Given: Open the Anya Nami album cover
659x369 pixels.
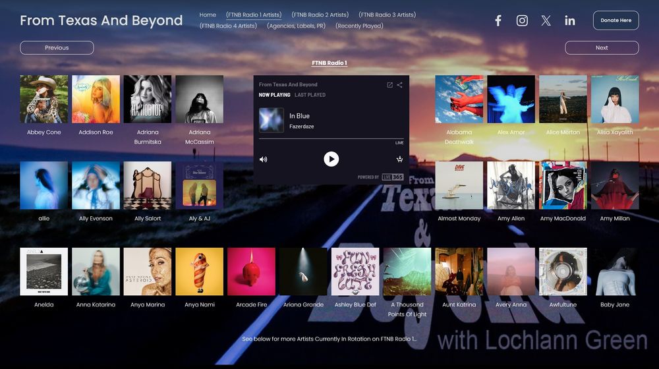Looking at the screenshot, I should click(x=200, y=271).
